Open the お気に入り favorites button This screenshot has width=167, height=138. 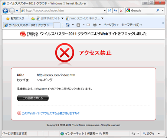(15, 18)
